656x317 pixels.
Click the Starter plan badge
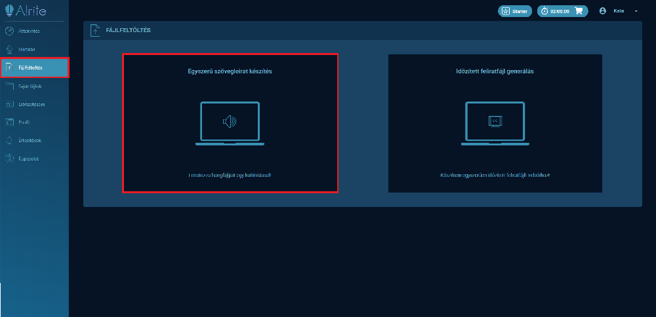514,11
